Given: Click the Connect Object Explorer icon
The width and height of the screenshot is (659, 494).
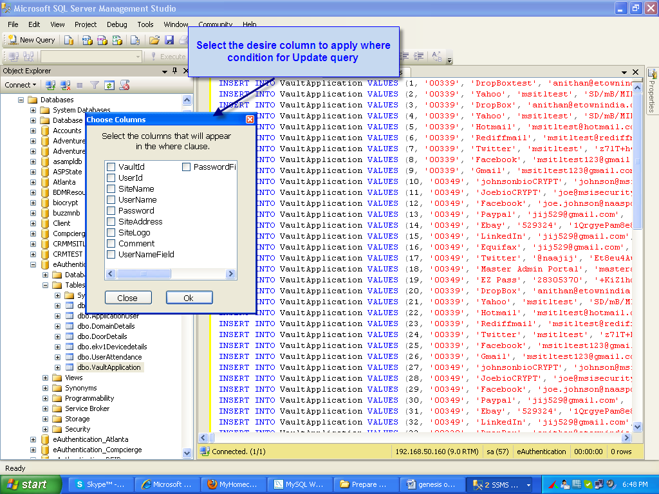Looking at the screenshot, I should click(50, 86).
